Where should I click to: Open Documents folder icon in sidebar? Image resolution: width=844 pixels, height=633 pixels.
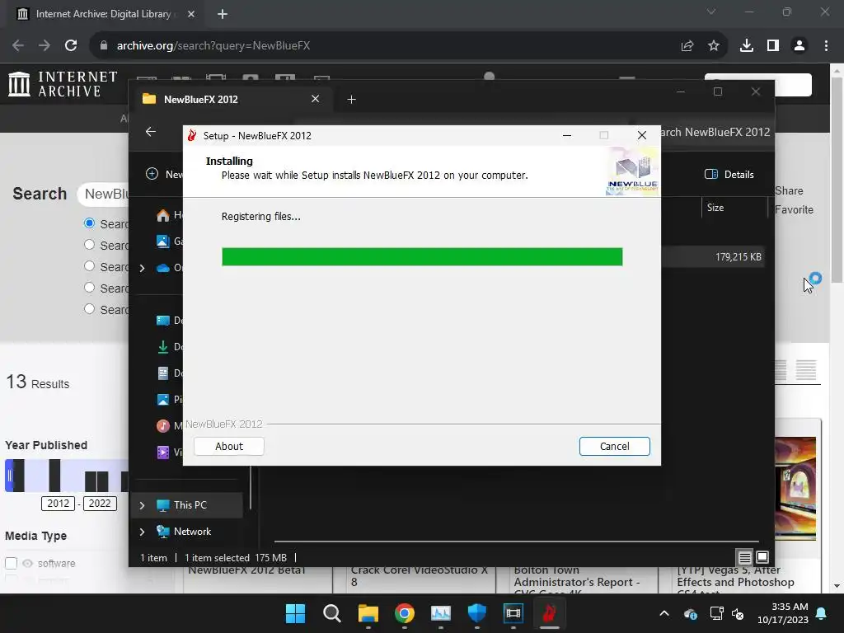[x=163, y=373]
